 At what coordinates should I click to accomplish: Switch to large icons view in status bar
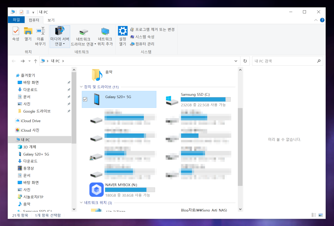(x=321, y=215)
